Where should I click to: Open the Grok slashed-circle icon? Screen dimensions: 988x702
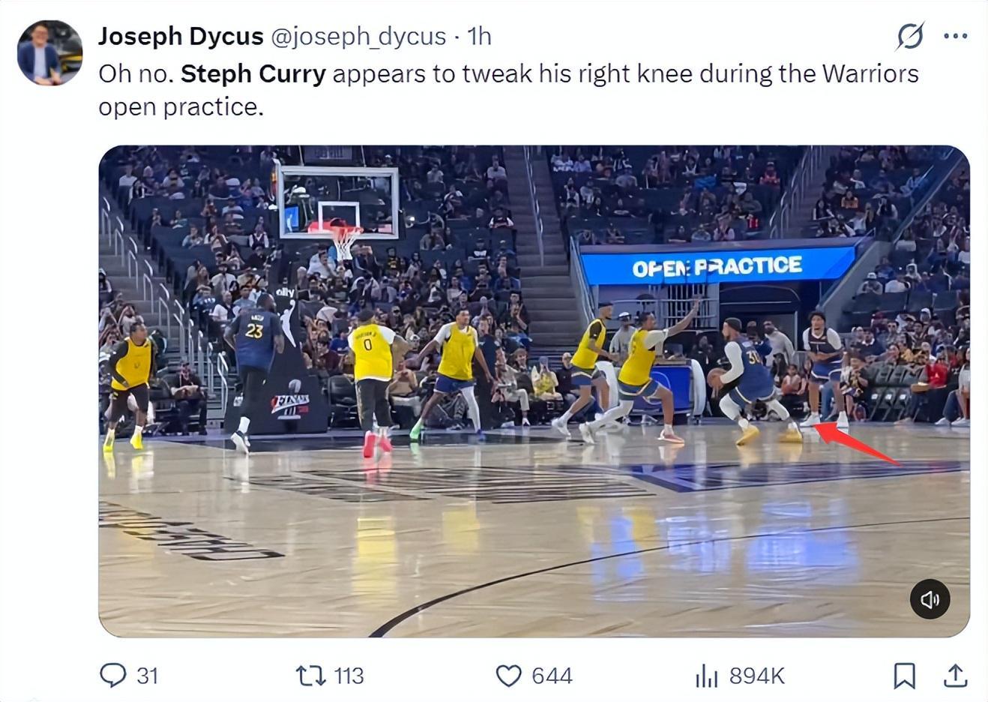tap(910, 35)
